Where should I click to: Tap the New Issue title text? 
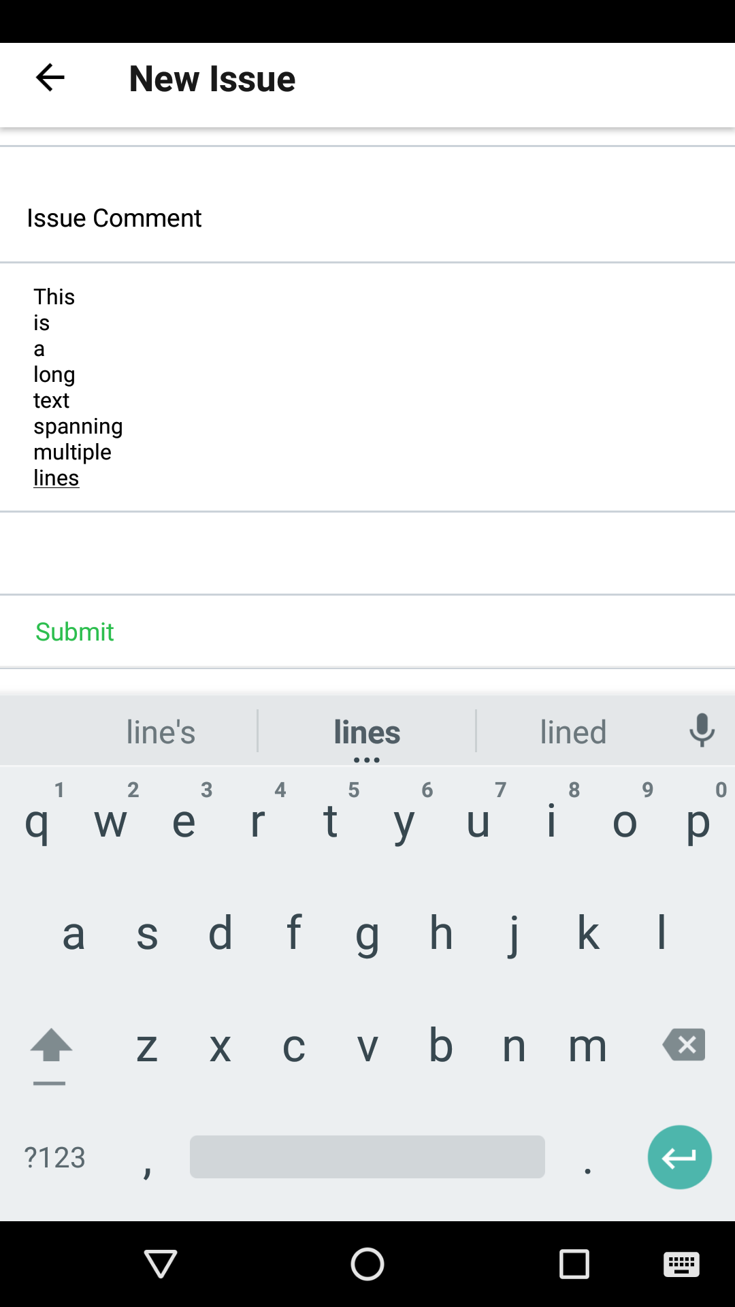212,78
